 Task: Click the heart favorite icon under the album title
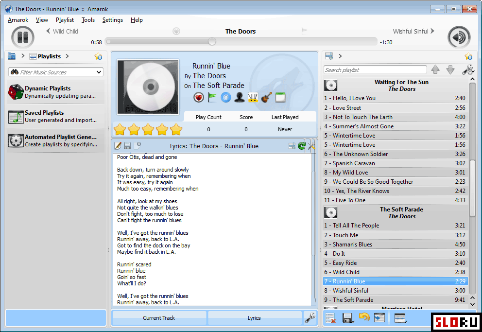pos(199,97)
